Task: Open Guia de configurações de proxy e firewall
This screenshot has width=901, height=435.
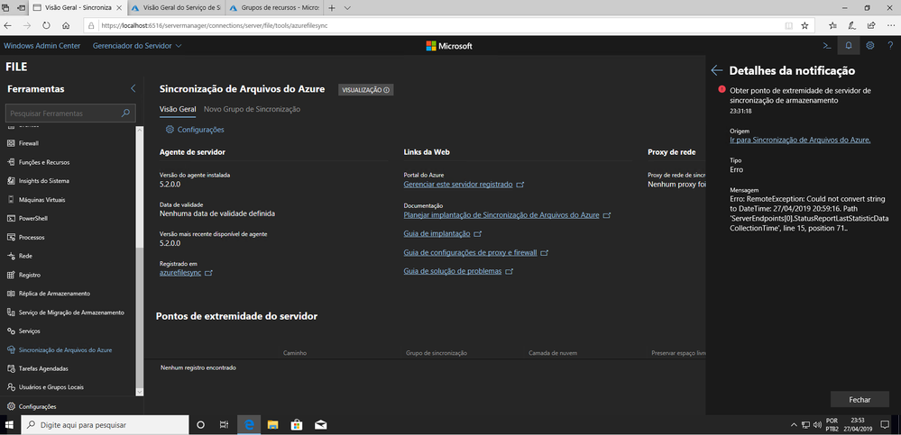Action: 471,252
